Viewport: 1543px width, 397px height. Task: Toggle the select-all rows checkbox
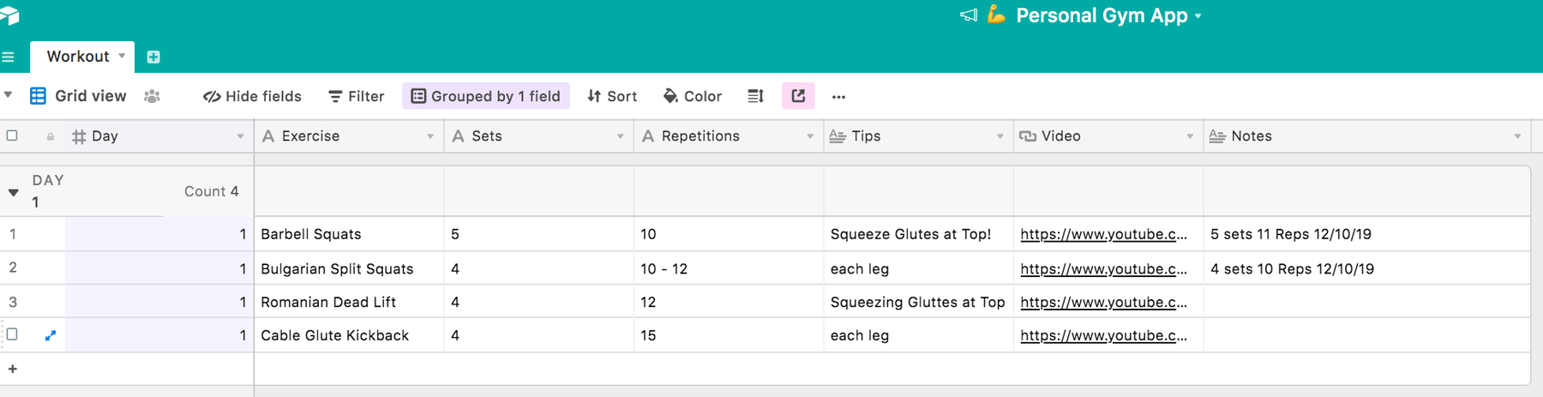click(x=12, y=135)
